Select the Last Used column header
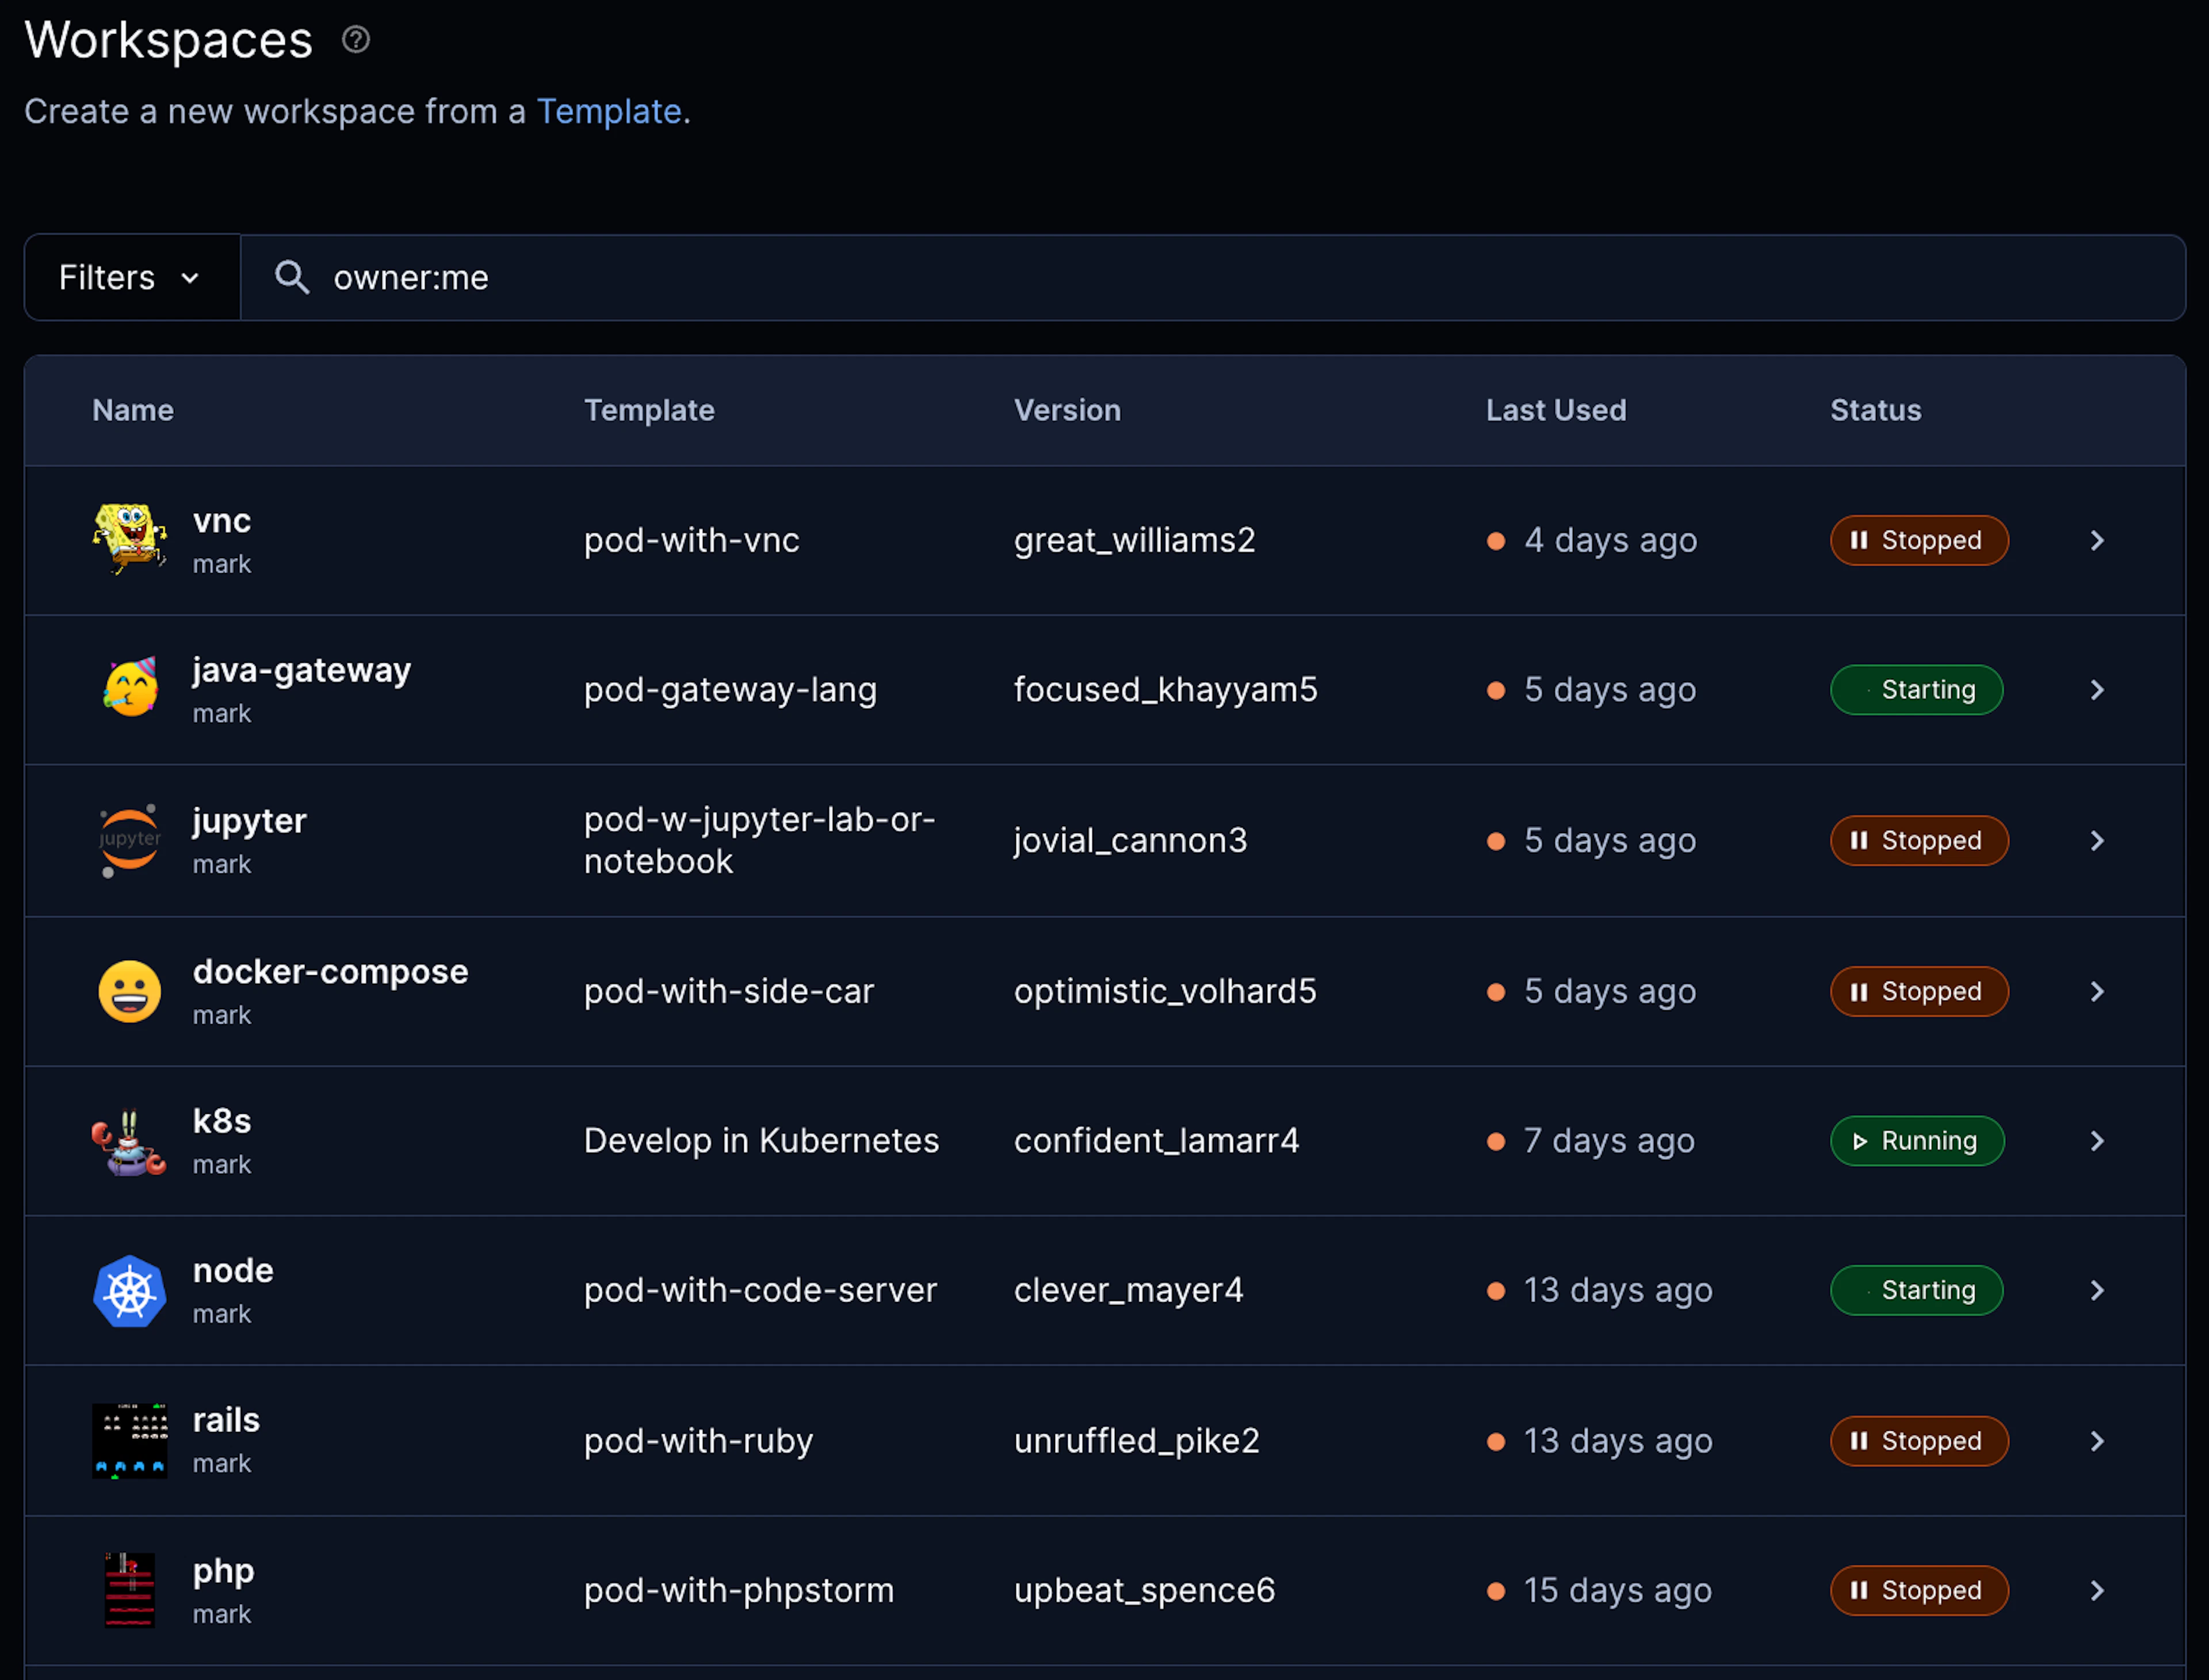2209x1680 pixels. click(1556, 410)
